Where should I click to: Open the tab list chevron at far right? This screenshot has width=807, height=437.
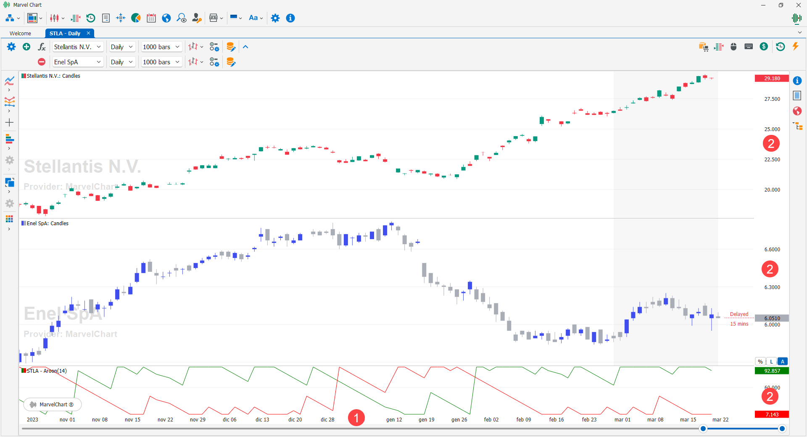pos(799,32)
